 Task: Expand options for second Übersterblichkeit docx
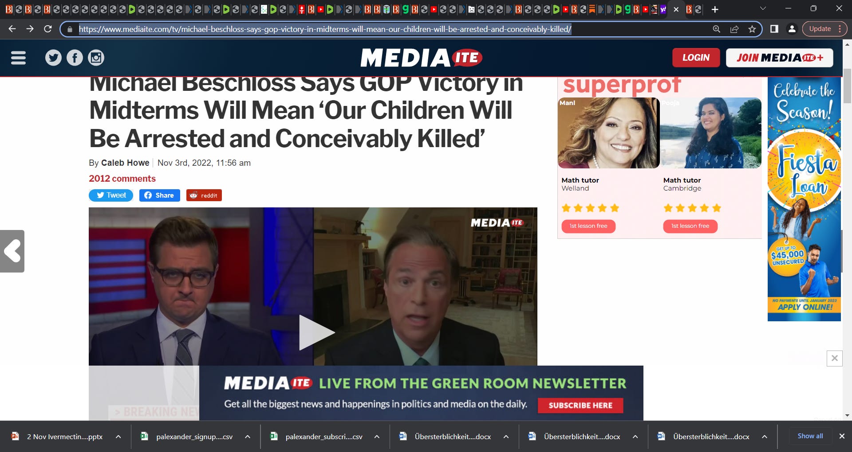(x=635, y=436)
